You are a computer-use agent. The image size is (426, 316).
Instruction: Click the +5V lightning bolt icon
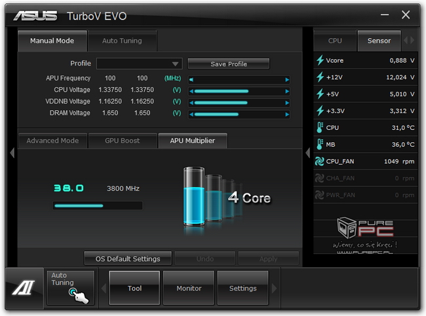[x=320, y=94]
